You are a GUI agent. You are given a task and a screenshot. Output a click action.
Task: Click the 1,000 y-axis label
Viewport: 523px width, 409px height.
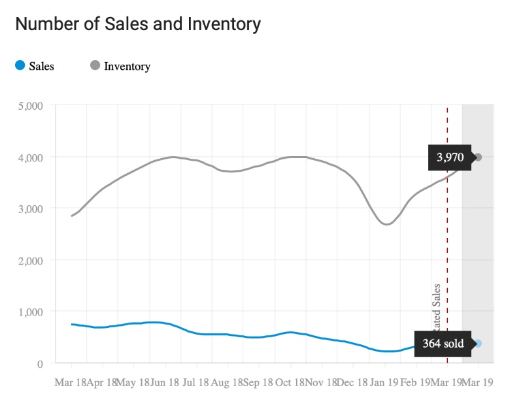pos(30,312)
